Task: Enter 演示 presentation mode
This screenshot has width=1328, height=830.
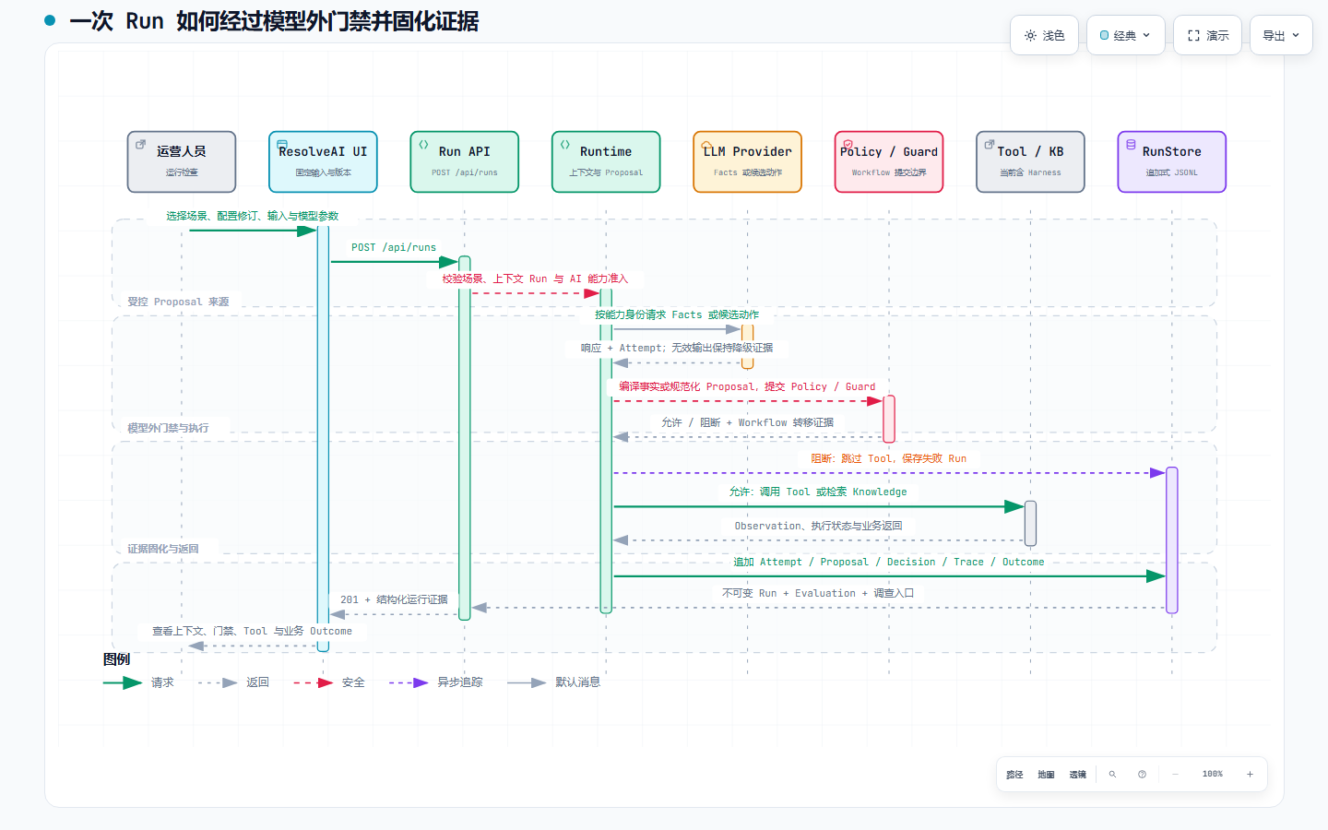Action: (1207, 35)
